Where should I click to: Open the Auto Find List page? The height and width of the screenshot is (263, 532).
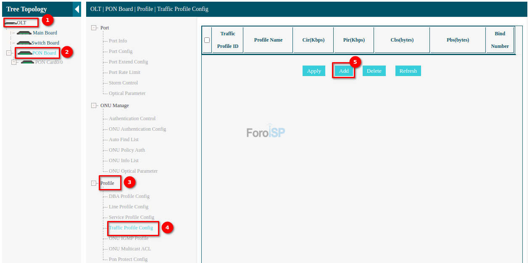tap(124, 139)
